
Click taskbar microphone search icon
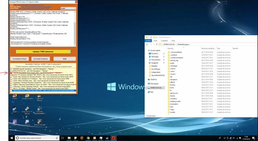tap(57, 138)
